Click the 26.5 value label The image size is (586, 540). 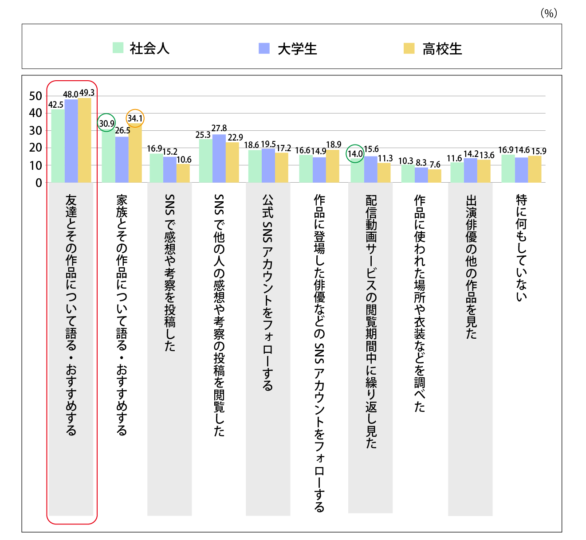point(122,130)
